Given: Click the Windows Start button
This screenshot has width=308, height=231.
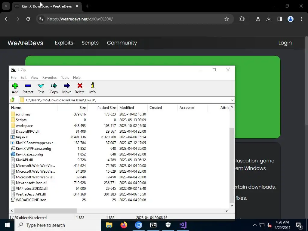Looking at the screenshot, I should click(7, 225).
